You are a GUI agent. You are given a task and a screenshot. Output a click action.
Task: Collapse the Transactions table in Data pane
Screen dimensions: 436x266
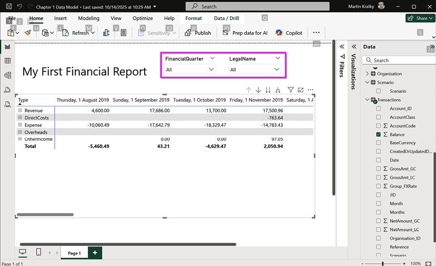(x=367, y=100)
